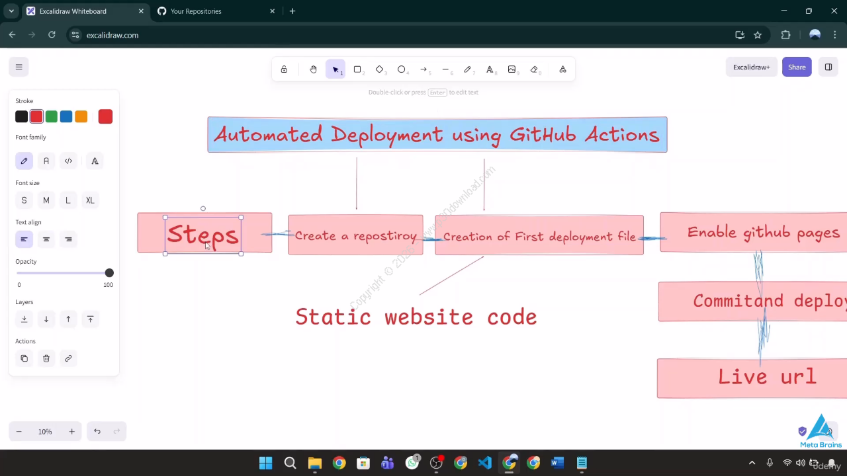This screenshot has width=847, height=476.
Task: Click the Share button
Action: click(797, 67)
